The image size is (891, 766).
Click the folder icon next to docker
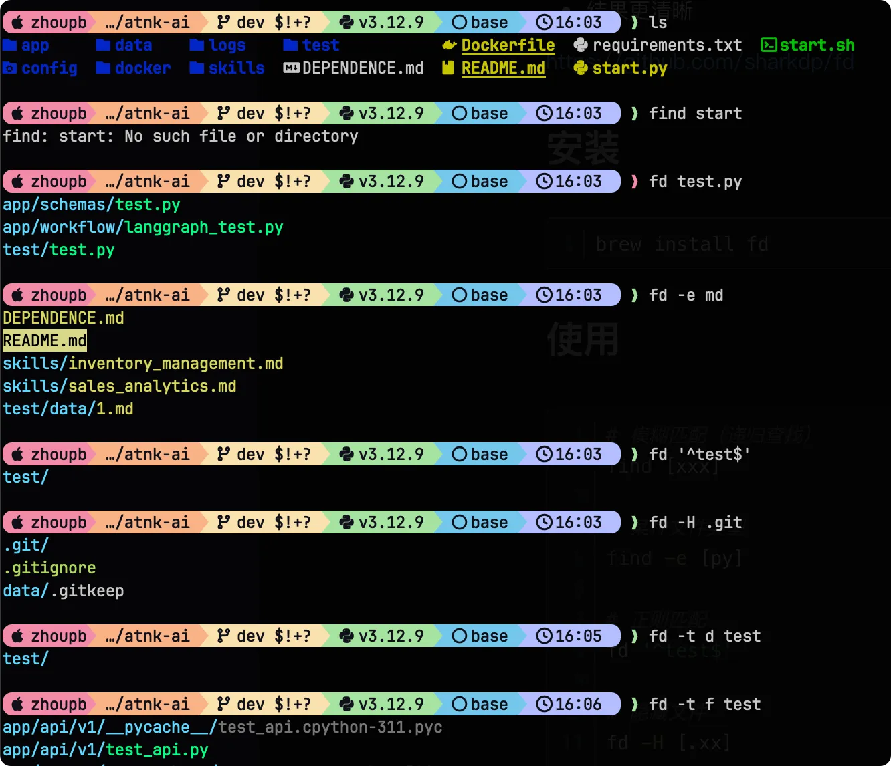point(104,68)
